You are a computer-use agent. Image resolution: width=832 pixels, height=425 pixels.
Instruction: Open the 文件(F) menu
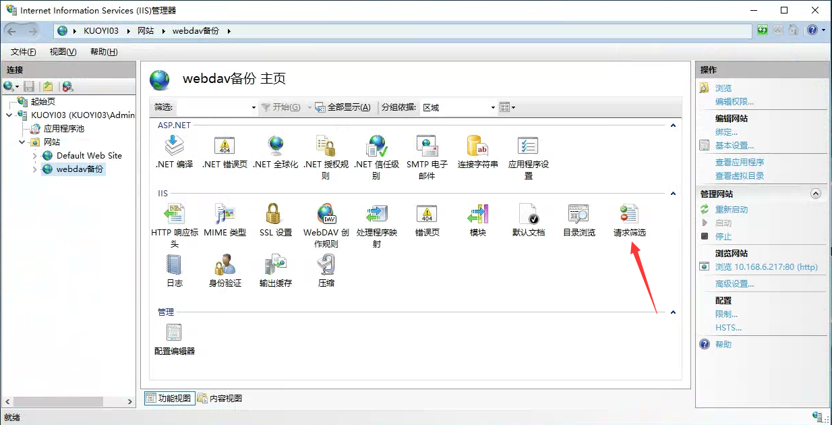point(24,52)
